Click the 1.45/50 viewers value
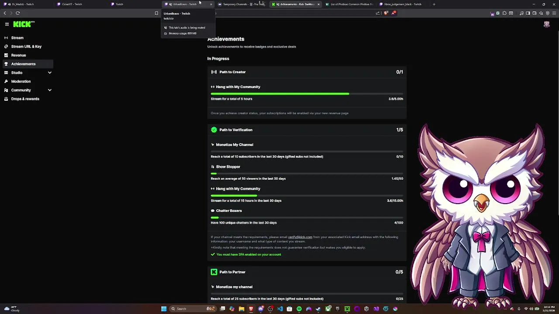Screen dimensions: 559x314 click(397, 179)
